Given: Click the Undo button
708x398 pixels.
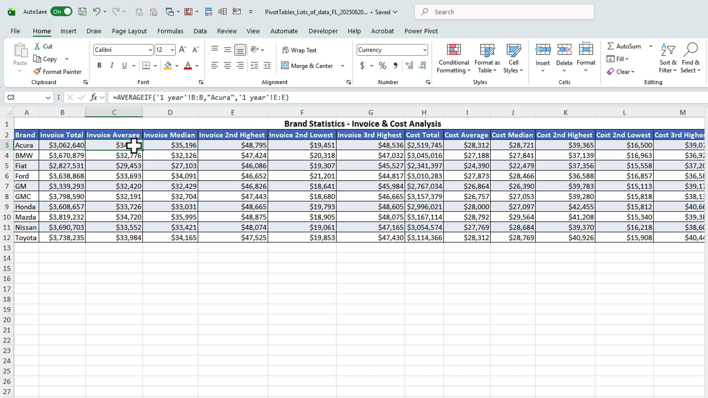Looking at the screenshot, I should pyautogui.click(x=96, y=11).
